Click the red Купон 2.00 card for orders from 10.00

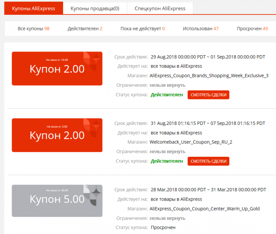coord(57,69)
